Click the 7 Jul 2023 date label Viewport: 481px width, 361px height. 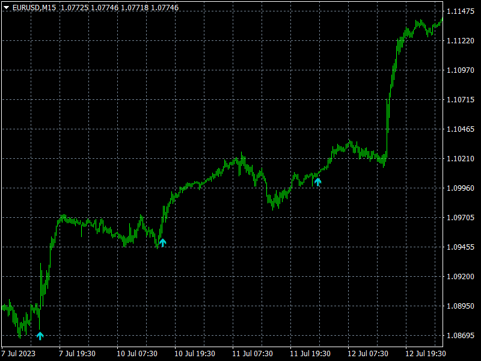click(19, 354)
